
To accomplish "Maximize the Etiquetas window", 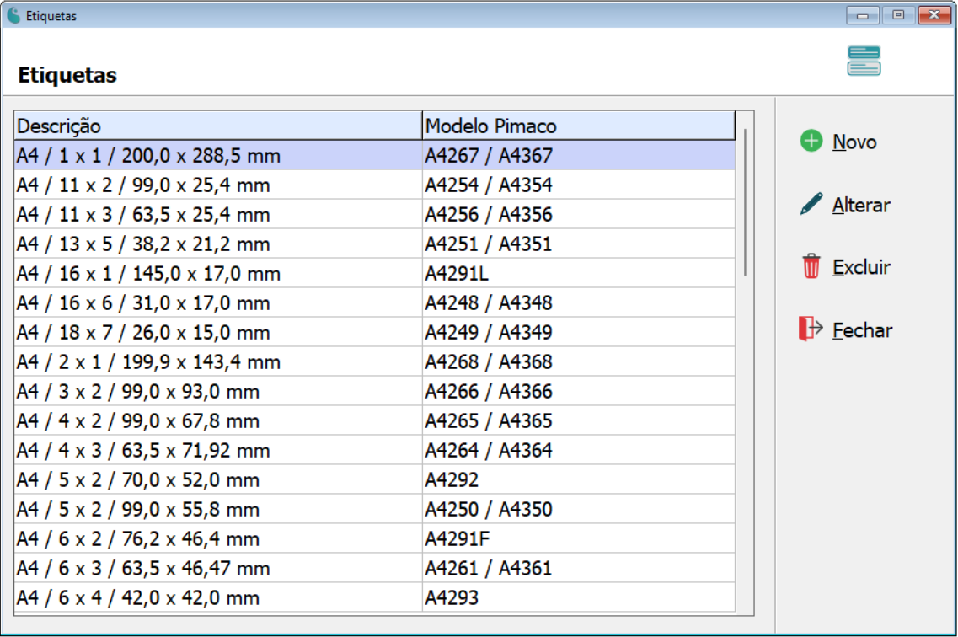I will (x=898, y=15).
